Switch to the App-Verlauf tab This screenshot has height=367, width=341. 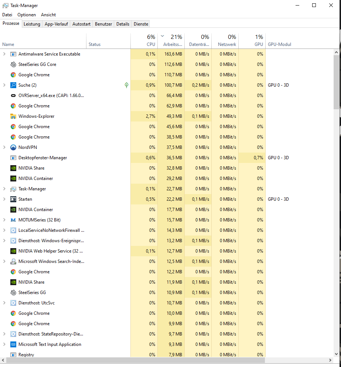coord(56,24)
